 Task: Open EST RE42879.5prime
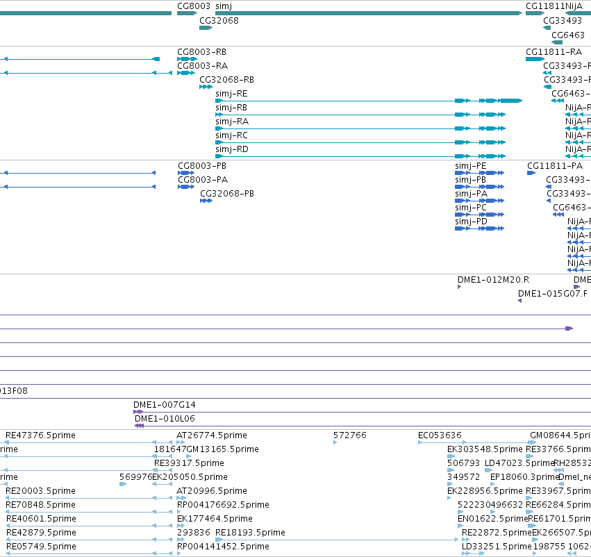point(41,533)
